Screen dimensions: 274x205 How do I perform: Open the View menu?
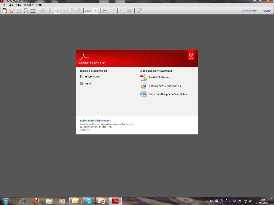[x=18, y=5]
